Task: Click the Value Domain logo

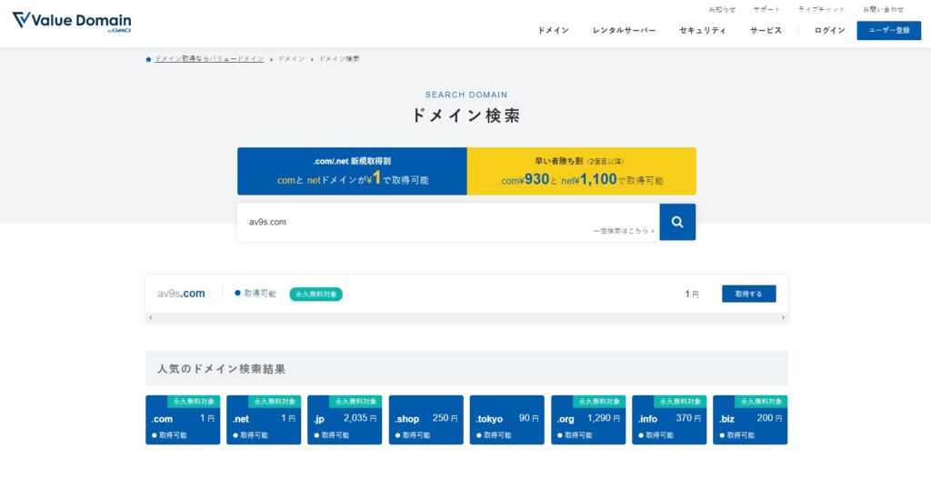Action: pos(72,22)
